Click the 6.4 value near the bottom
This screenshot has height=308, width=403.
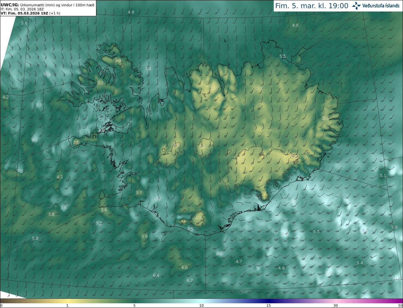coord(156,275)
